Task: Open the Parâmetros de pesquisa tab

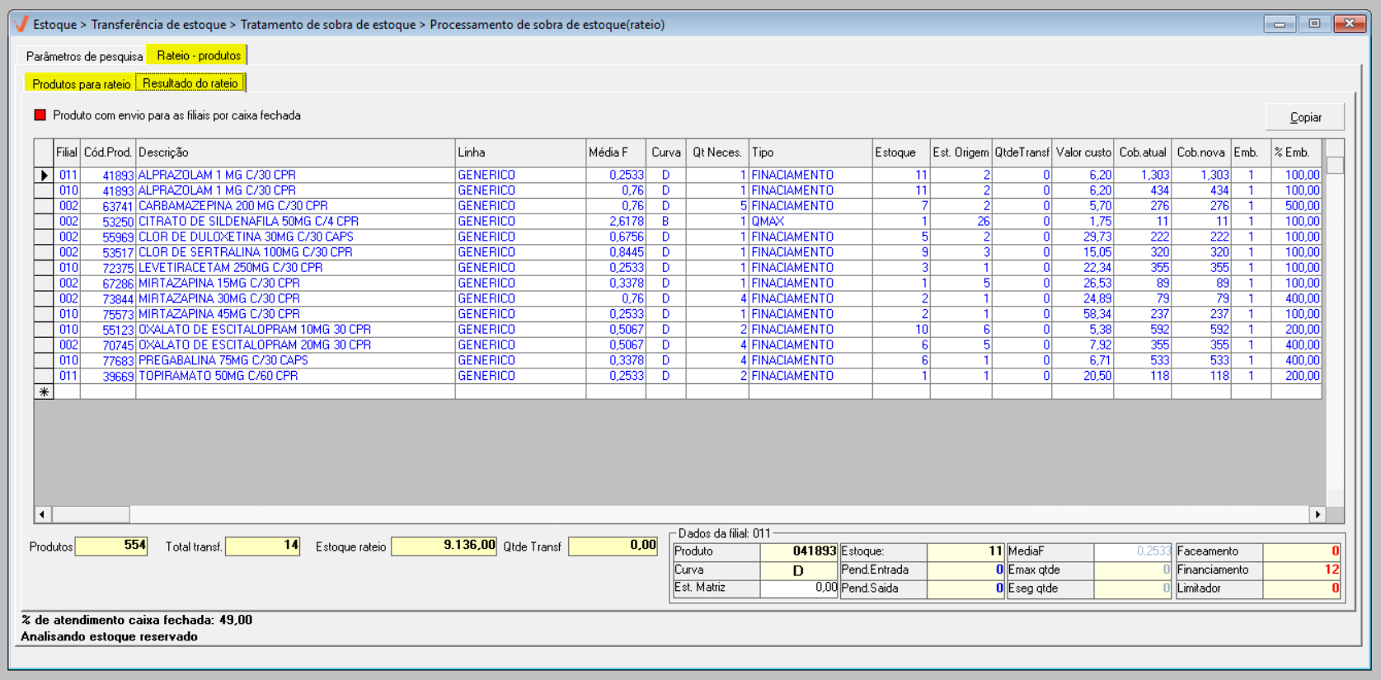Action: click(84, 56)
